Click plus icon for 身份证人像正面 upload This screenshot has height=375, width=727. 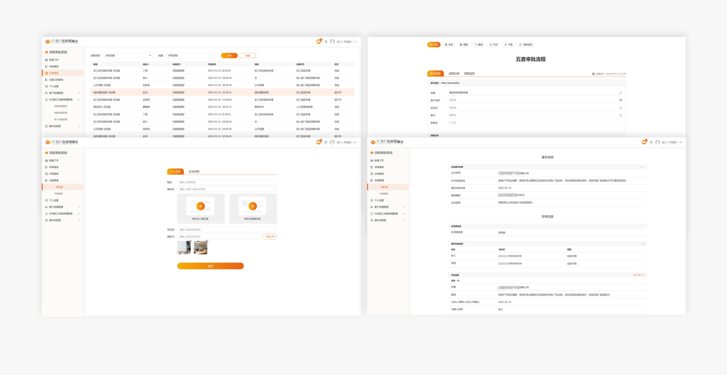tap(200, 206)
